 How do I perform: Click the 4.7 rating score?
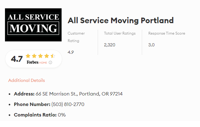click(17, 59)
